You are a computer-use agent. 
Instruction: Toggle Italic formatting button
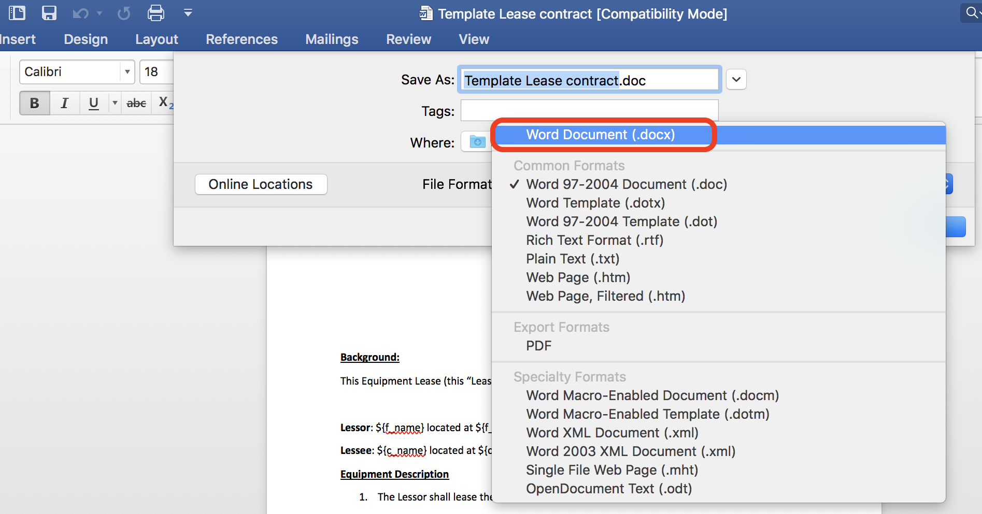[x=64, y=103]
